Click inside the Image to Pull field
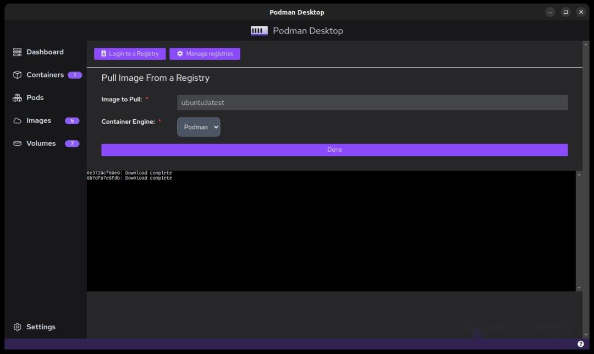 [372, 102]
